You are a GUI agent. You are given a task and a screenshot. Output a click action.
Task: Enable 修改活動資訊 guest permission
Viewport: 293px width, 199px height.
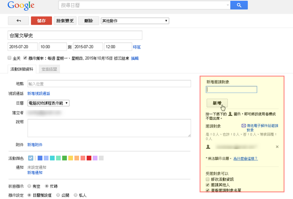point(208,179)
